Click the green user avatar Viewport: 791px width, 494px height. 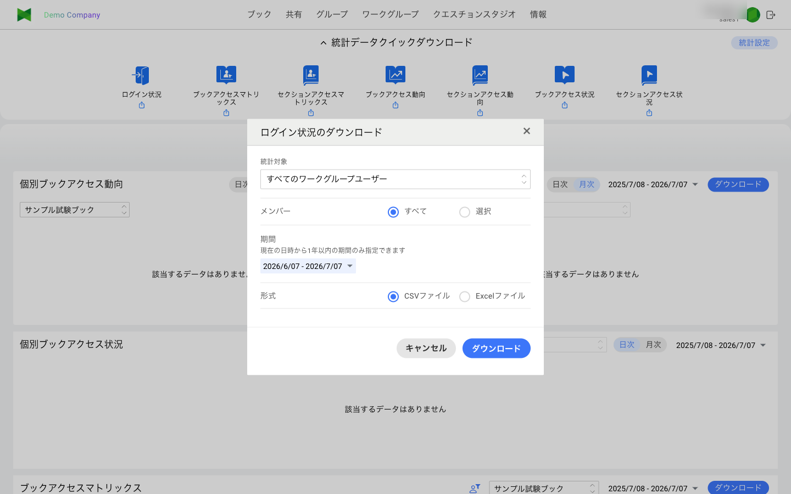pyautogui.click(x=753, y=15)
